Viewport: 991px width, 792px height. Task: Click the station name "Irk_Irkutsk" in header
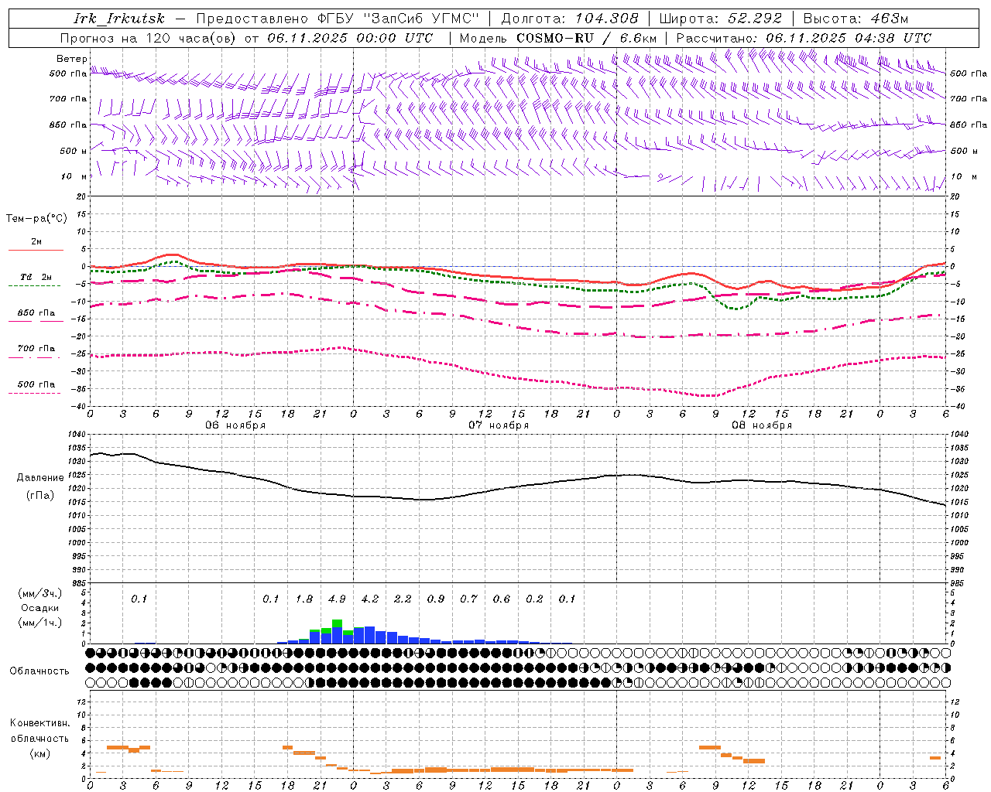(x=119, y=19)
